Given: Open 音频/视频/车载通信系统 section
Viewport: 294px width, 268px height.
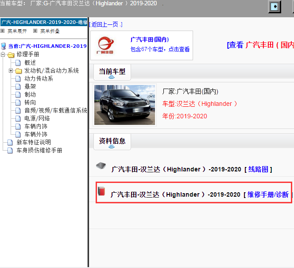Looking at the screenshot, I should (x=56, y=110).
